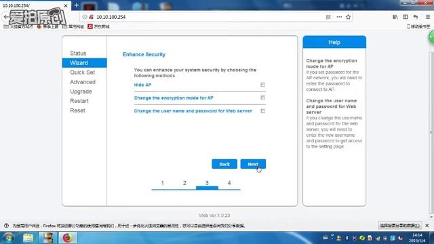The height and width of the screenshot is (244, 434).
Task: Click the data sharing choice button
Action: click(399, 226)
